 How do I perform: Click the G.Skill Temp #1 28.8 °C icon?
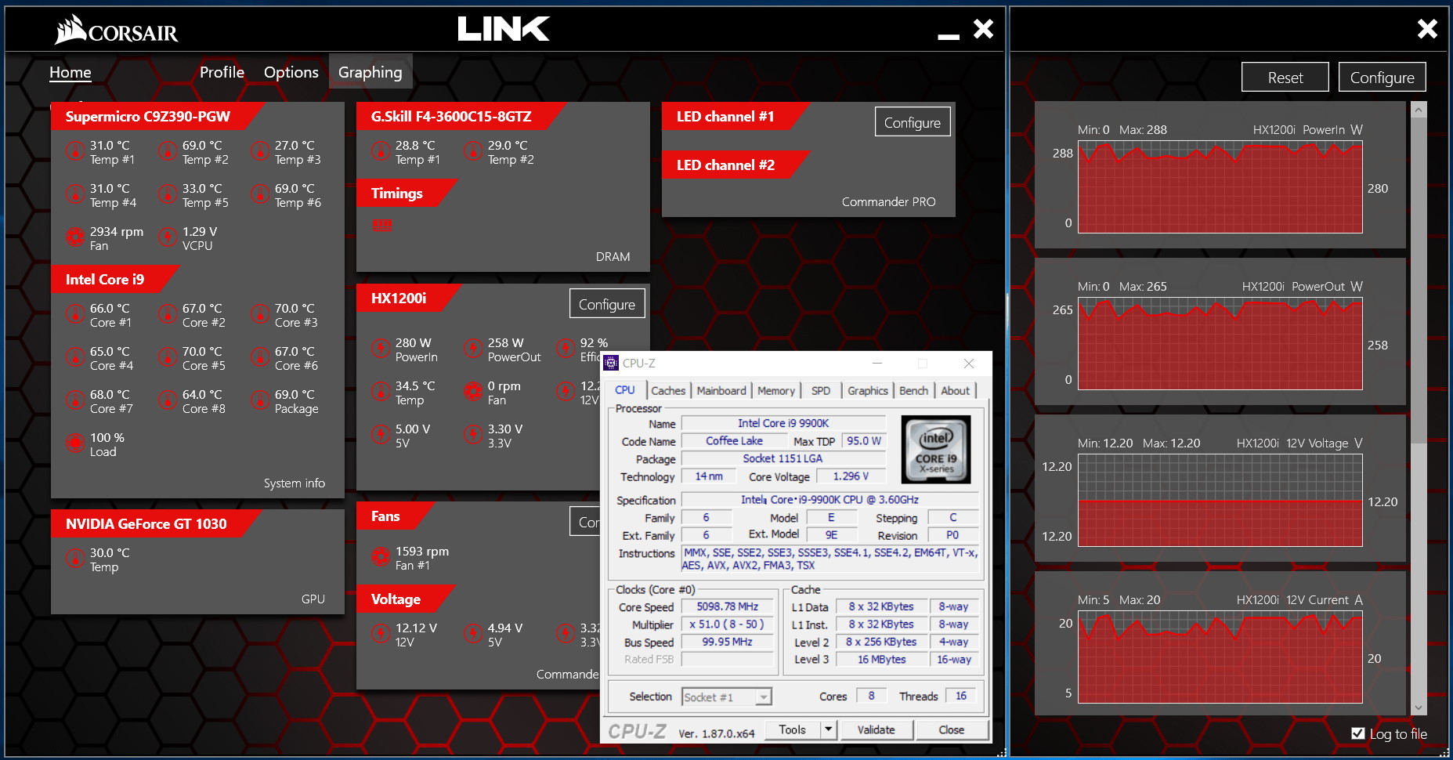381,150
